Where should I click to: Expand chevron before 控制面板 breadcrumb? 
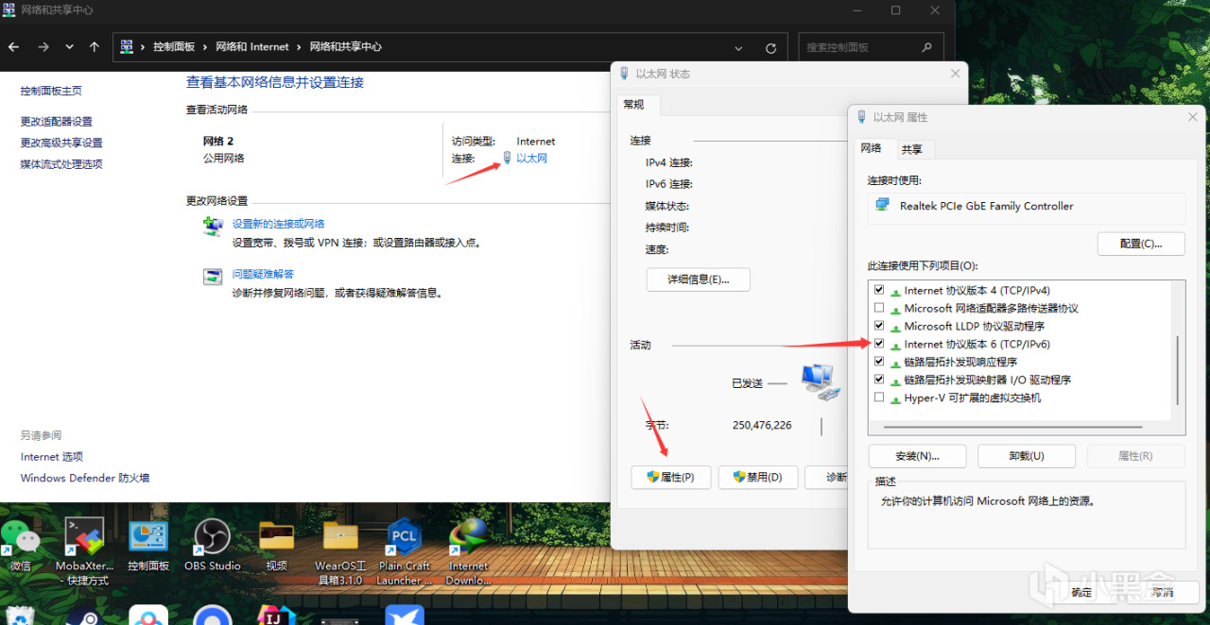143,46
